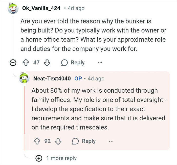Visit Ok_Vanilla_424 username link

pyautogui.click(x=41, y=9)
